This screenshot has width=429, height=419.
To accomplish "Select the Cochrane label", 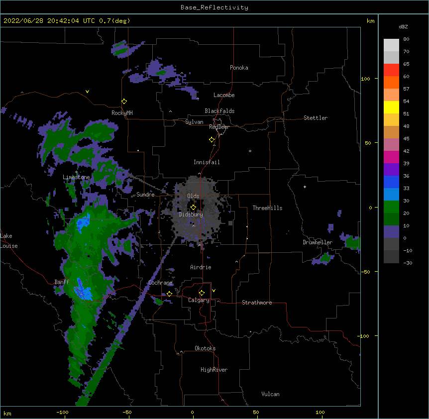I will point(161,283).
